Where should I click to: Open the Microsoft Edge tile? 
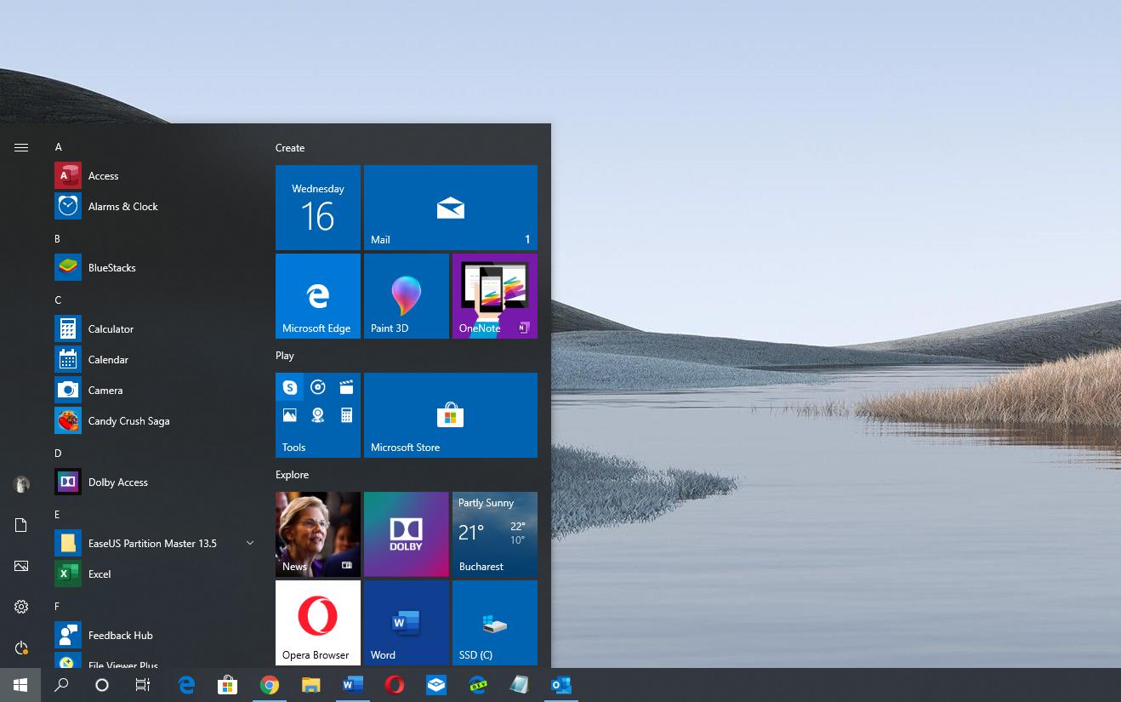[x=318, y=296]
